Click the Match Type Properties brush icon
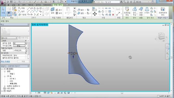 [x=74, y=14]
